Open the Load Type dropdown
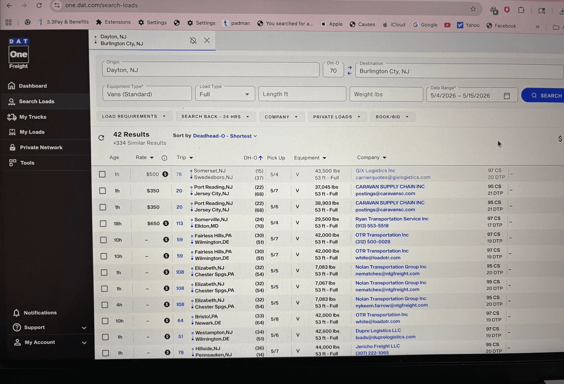The height and width of the screenshot is (384, 564). (225, 94)
